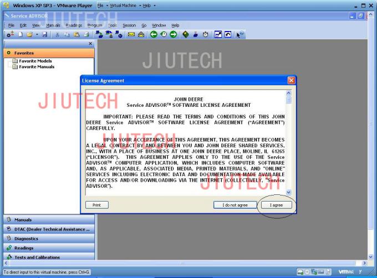Close the License Agreement dialog

pyautogui.click(x=291, y=80)
